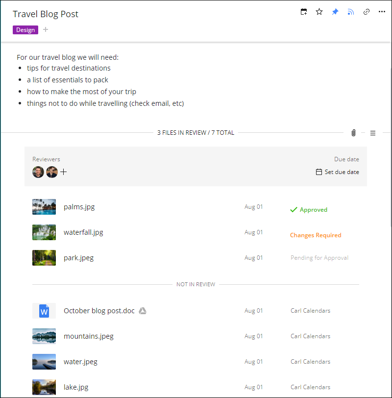
Task: Click 'For our travel blog we will need:' line
Action: [x=68, y=57]
